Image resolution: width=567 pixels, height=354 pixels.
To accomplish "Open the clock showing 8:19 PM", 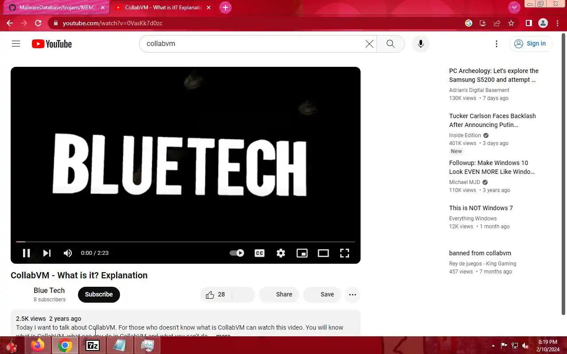I will click(x=548, y=346).
